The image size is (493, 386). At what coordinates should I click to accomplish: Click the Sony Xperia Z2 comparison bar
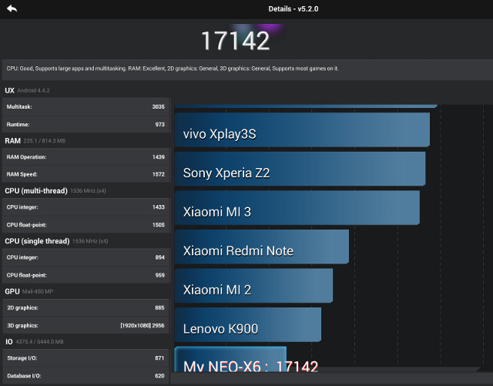300,169
